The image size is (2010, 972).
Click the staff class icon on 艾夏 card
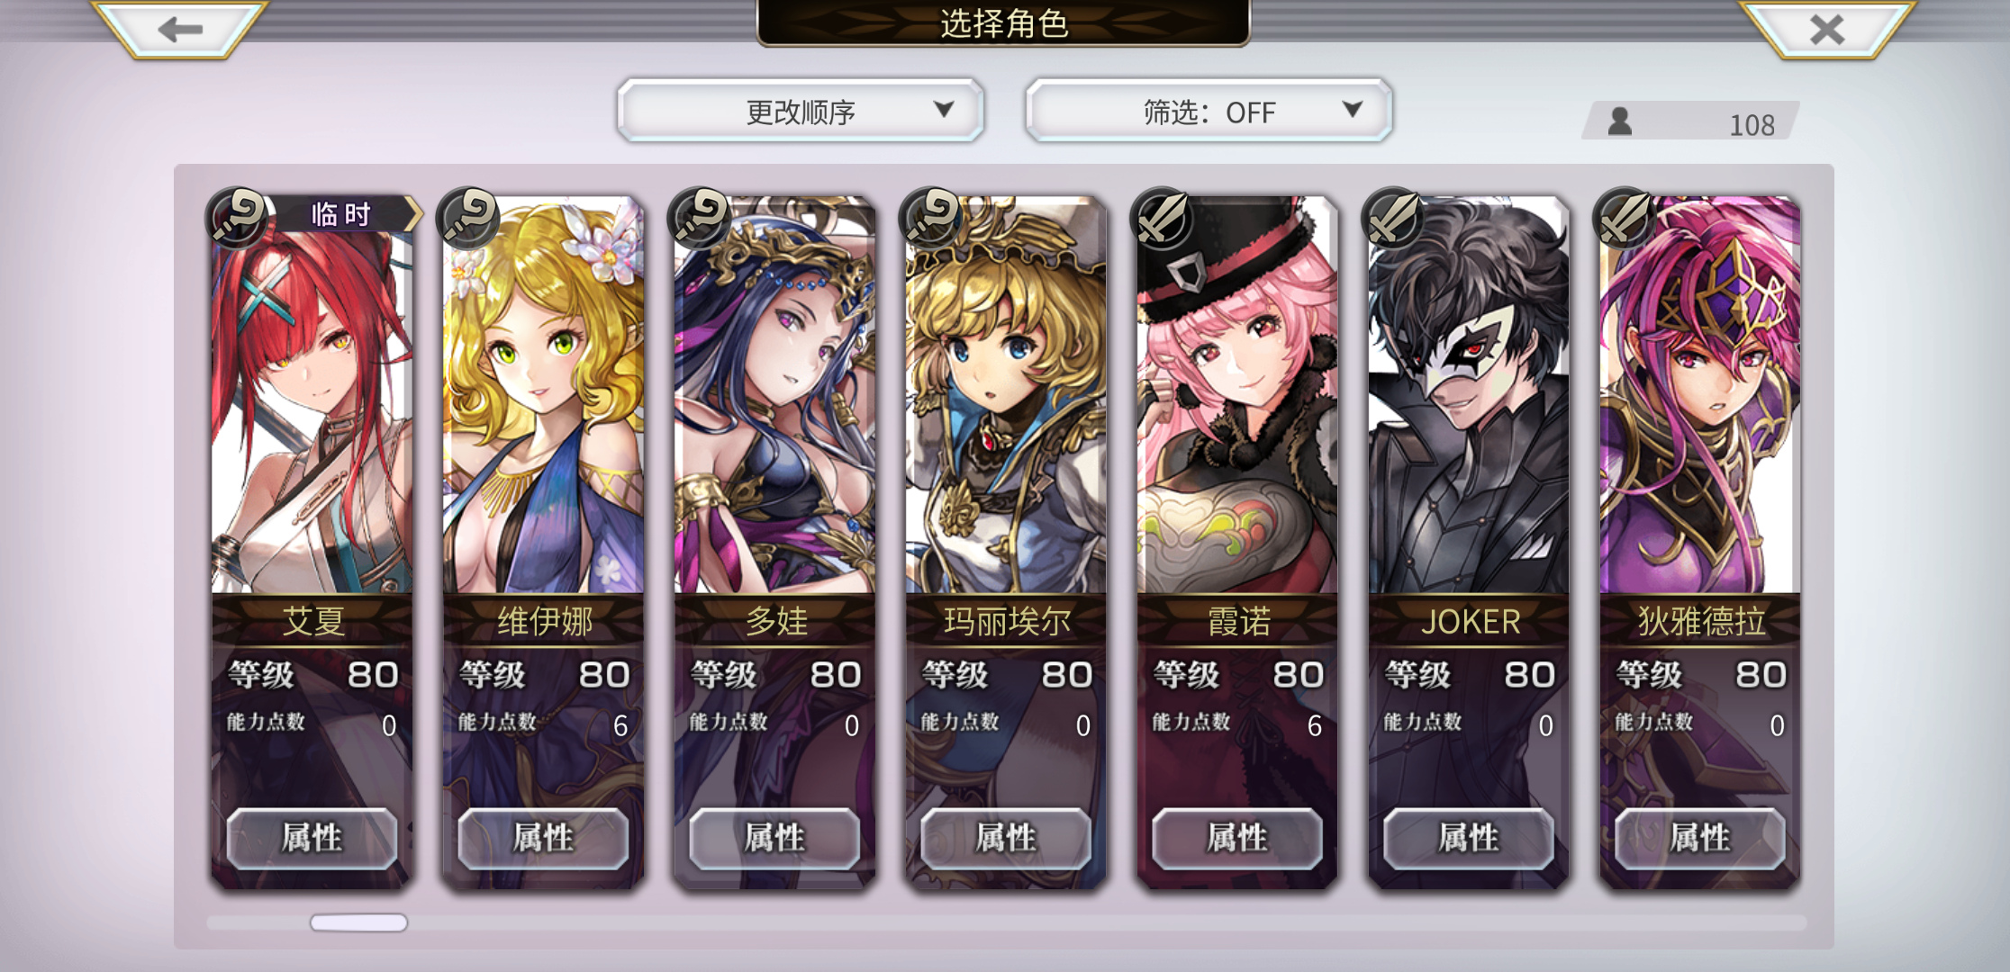pyautogui.click(x=237, y=218)
